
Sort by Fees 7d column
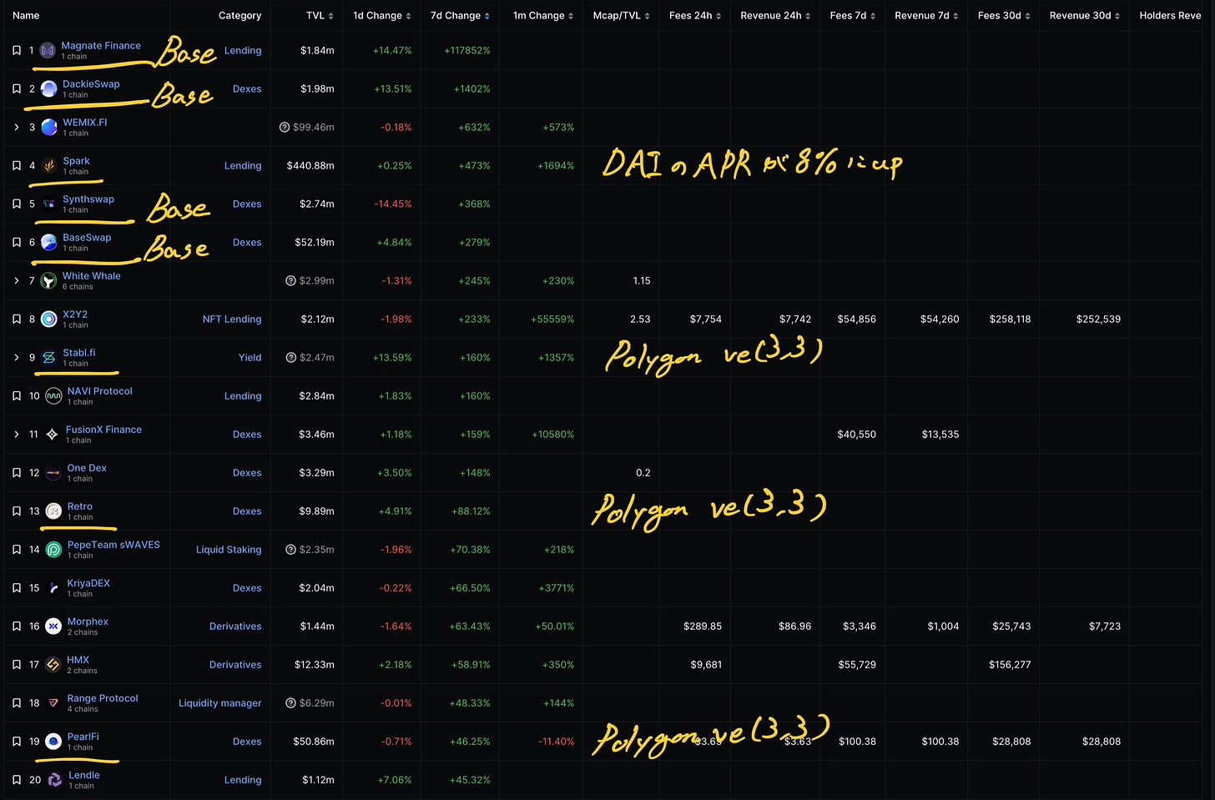(853, 16)
